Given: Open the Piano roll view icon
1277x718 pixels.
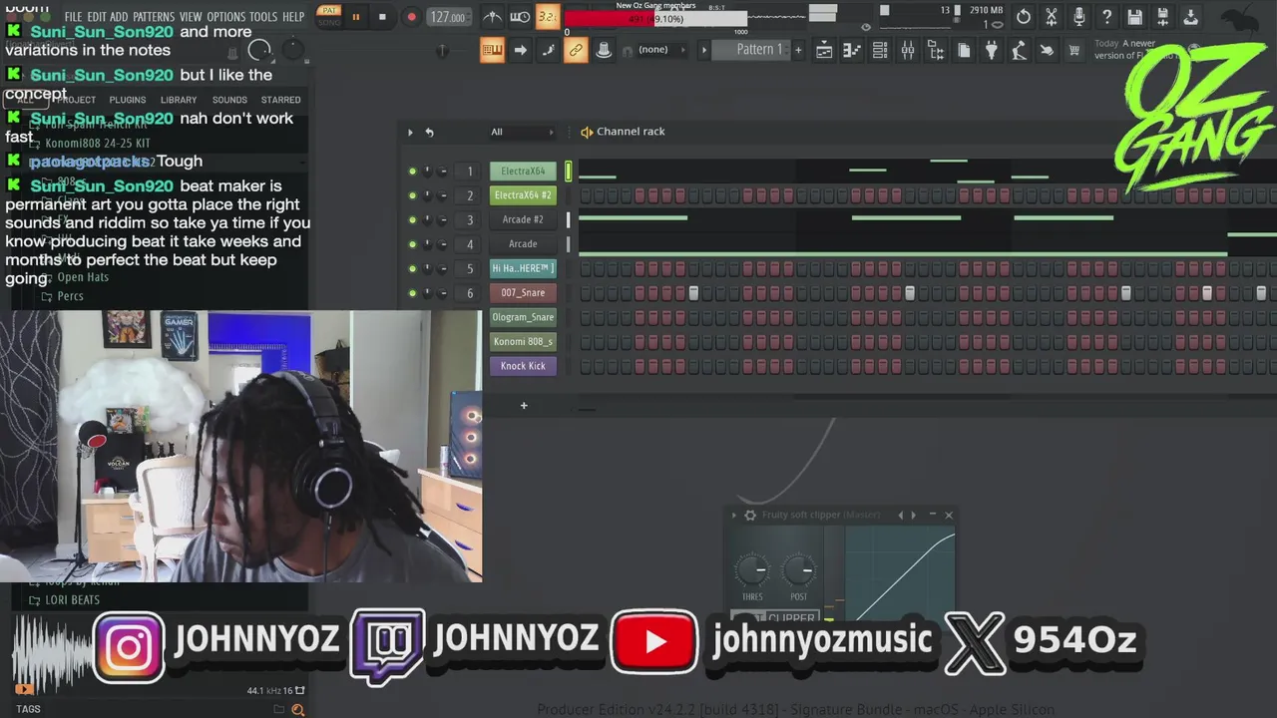Looking at the screenshot, I should tap(852, 50).
